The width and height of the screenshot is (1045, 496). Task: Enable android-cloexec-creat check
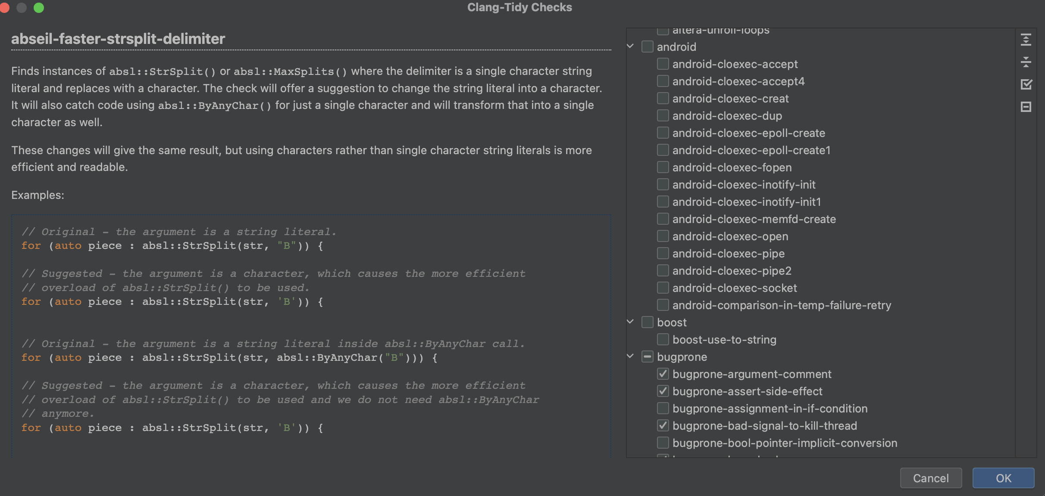663,98
